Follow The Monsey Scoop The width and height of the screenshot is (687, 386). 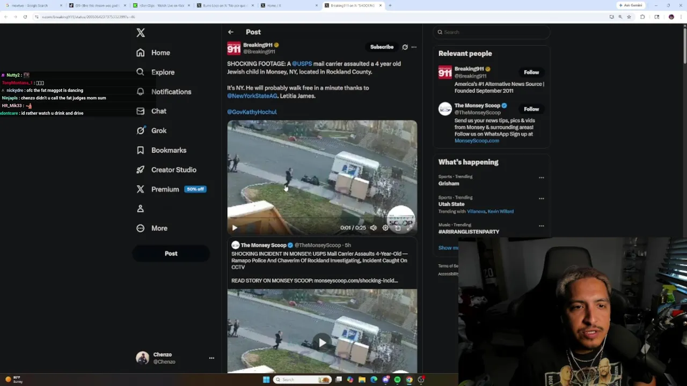click(531, 109)
